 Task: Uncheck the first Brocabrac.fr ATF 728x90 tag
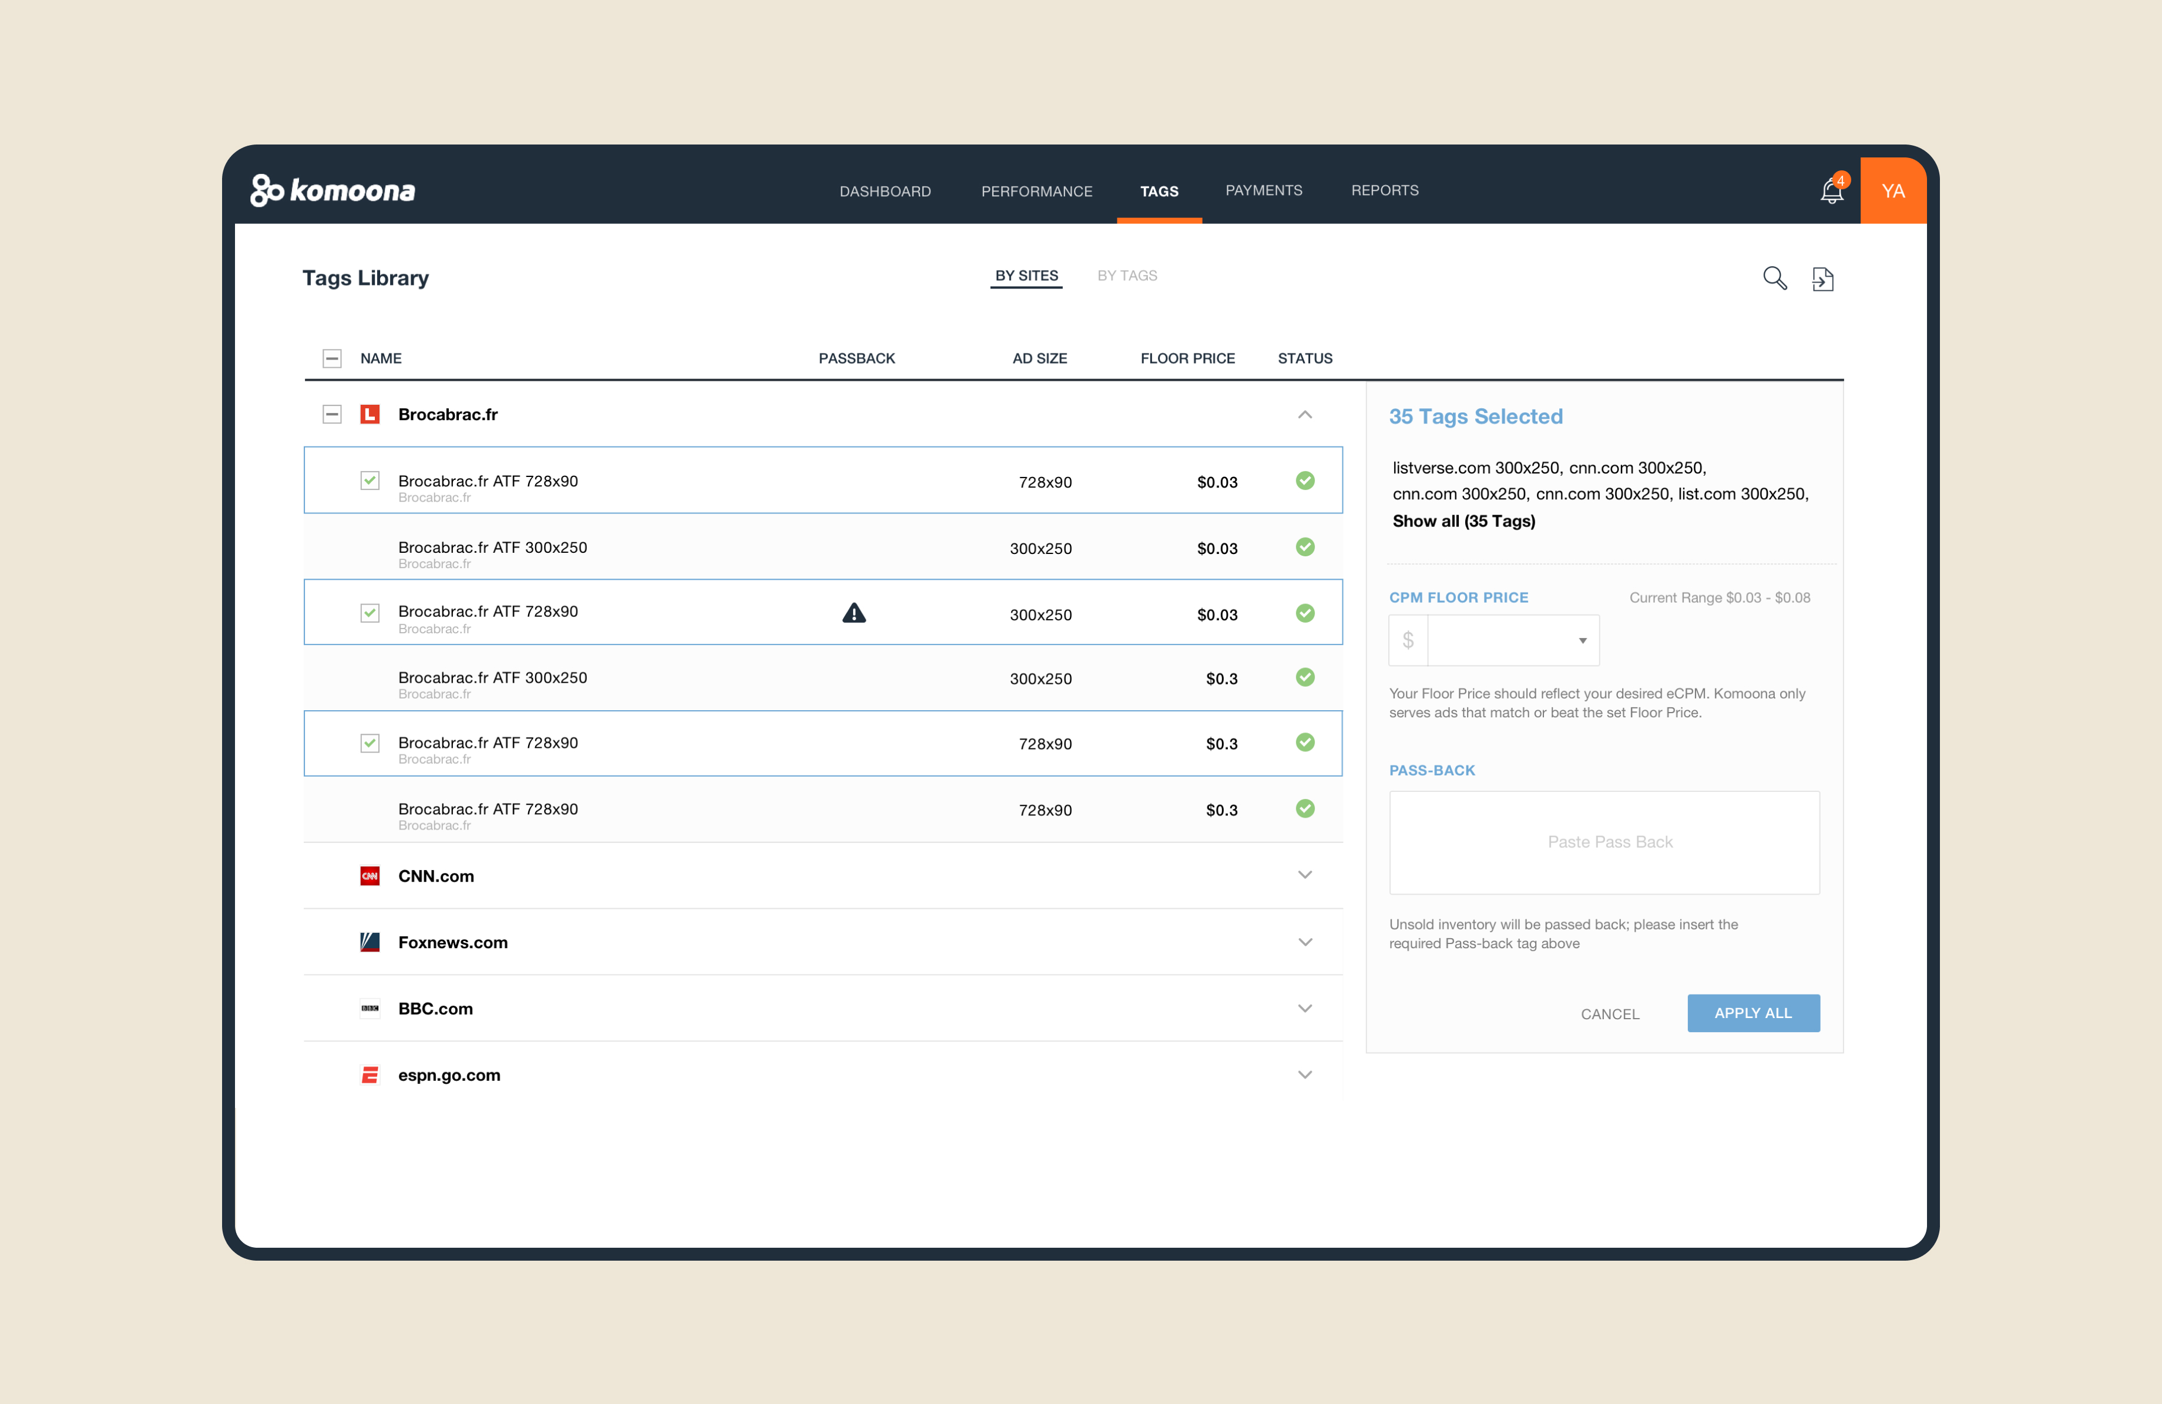point(370,481)
